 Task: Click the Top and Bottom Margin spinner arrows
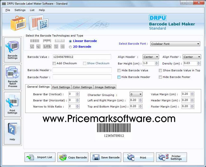[140, 106]
